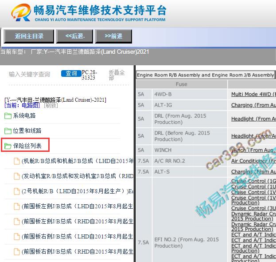
Task: Click the Chang Yi platform logo
Action: pos(89,13)
